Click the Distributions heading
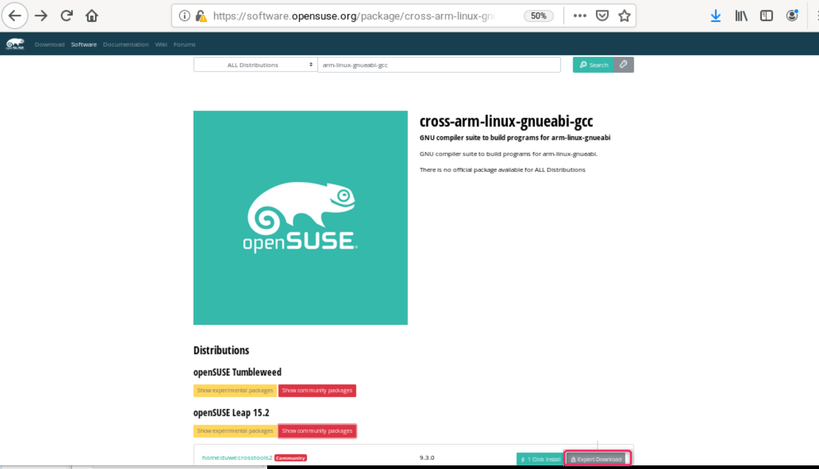The width and height of the screenshot is (819, 469). coord(221,350)
